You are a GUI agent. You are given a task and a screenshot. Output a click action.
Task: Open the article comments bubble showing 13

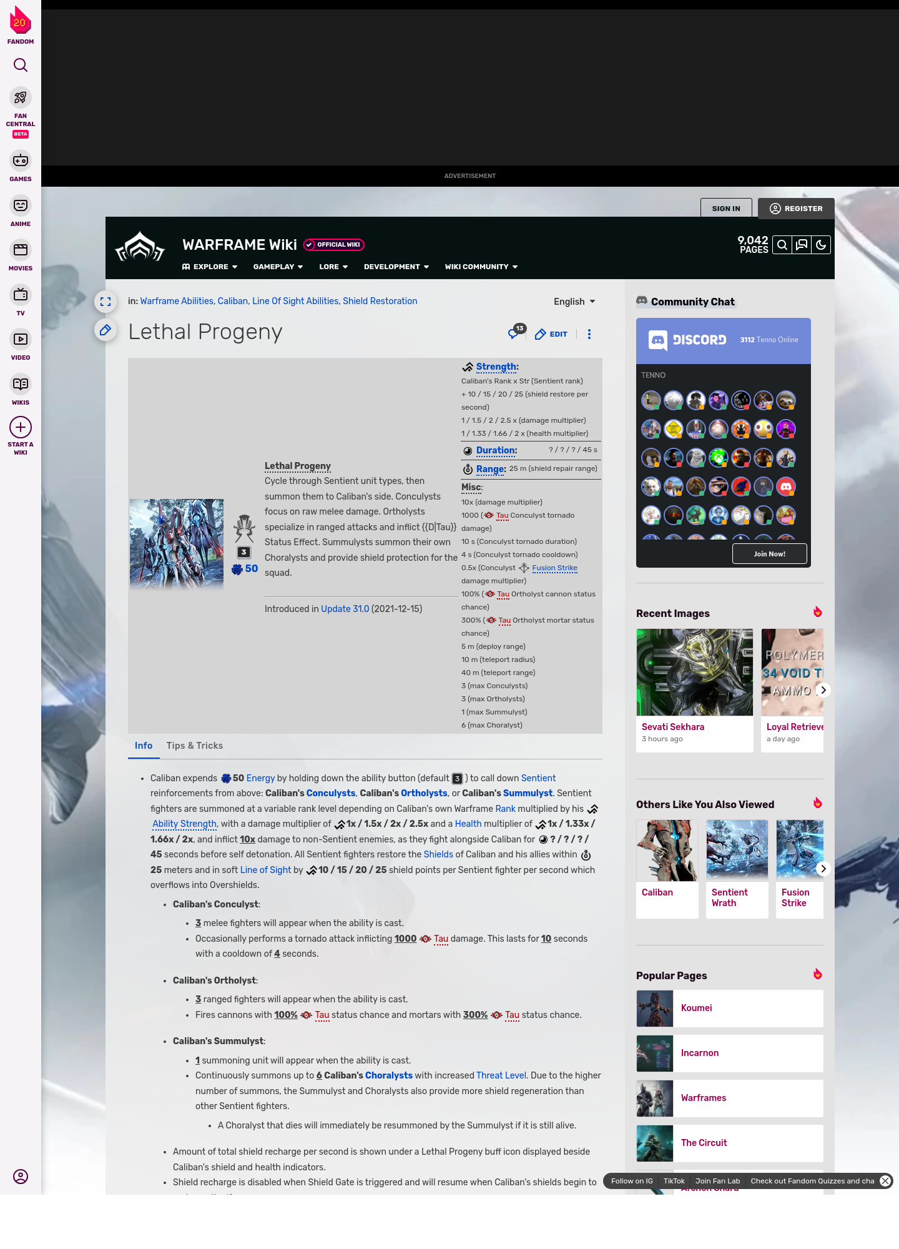[516, 332]
